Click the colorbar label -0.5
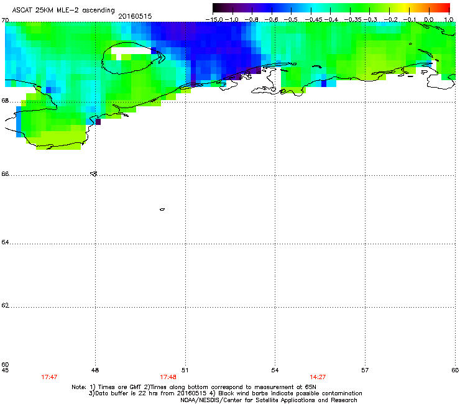460x404 pixels. point(291,20)
